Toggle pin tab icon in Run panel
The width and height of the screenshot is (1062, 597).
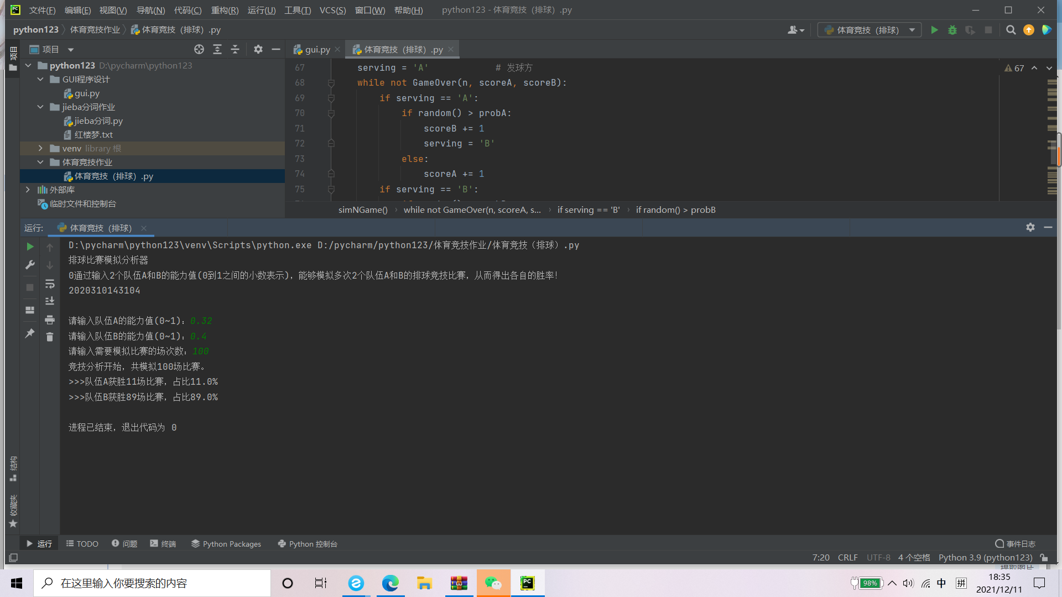point(30,333)
